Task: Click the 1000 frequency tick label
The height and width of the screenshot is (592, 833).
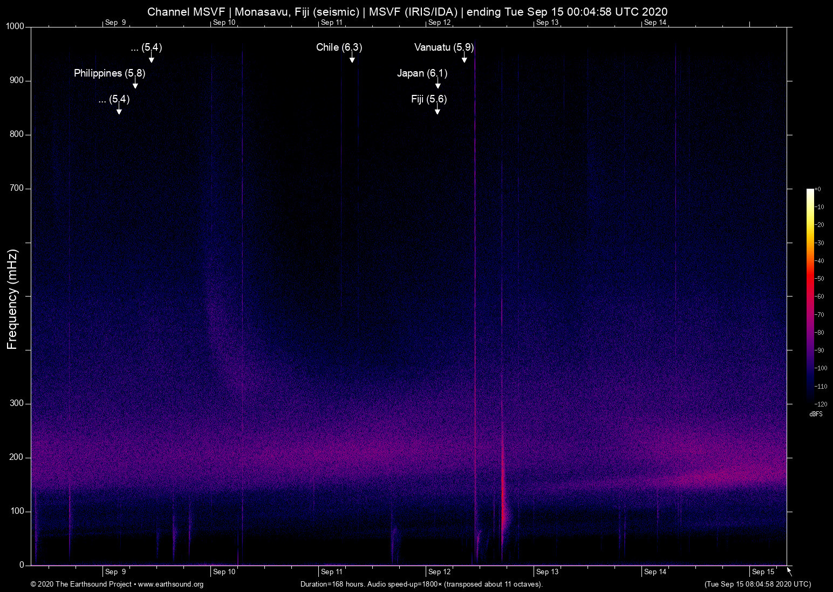Action: (x=15, y=25)
